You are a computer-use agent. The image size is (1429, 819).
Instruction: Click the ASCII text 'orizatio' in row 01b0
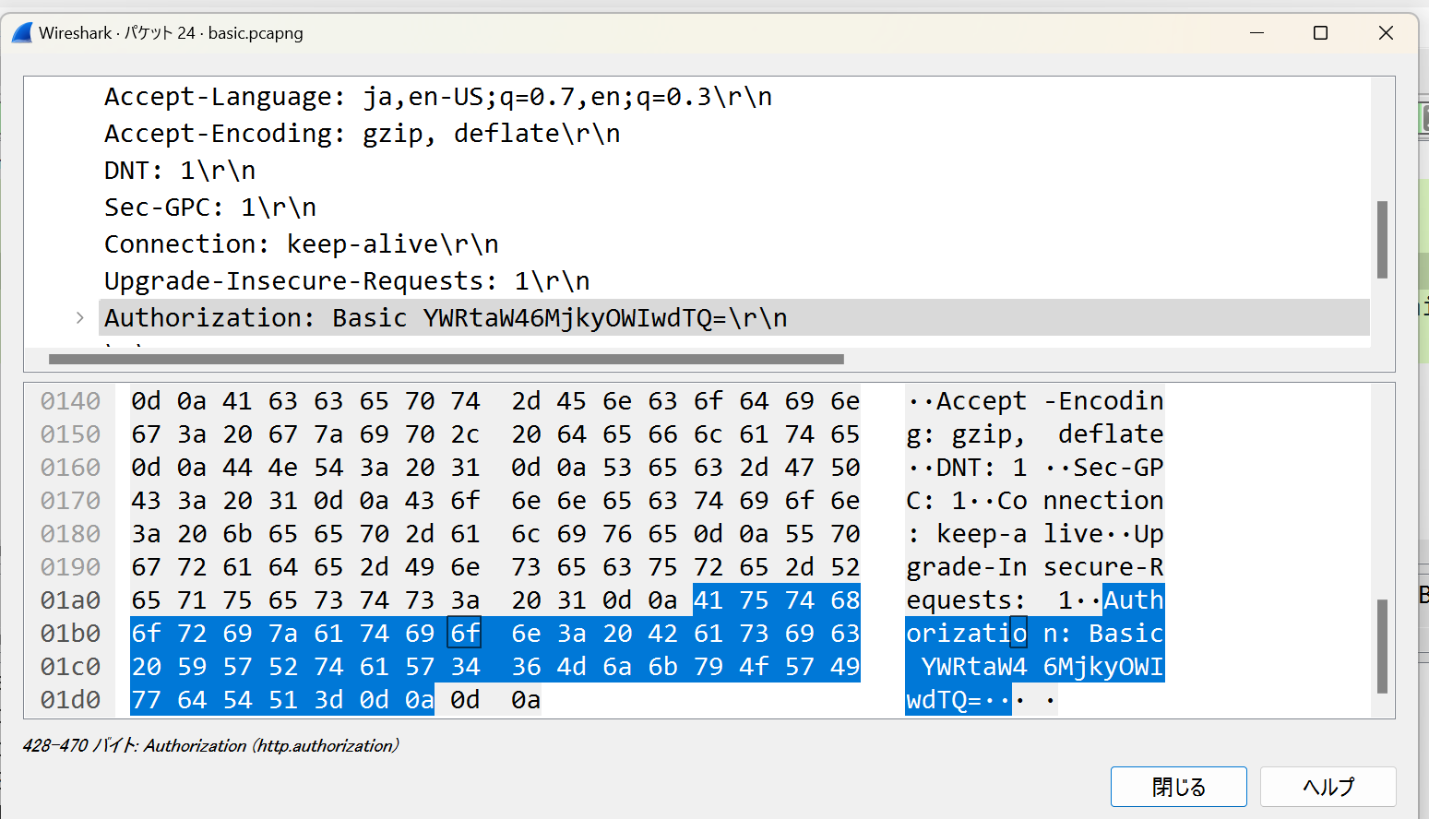(x=966, y=634)
